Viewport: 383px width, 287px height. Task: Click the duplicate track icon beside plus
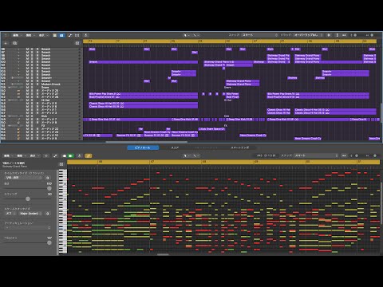pos(15,43)
